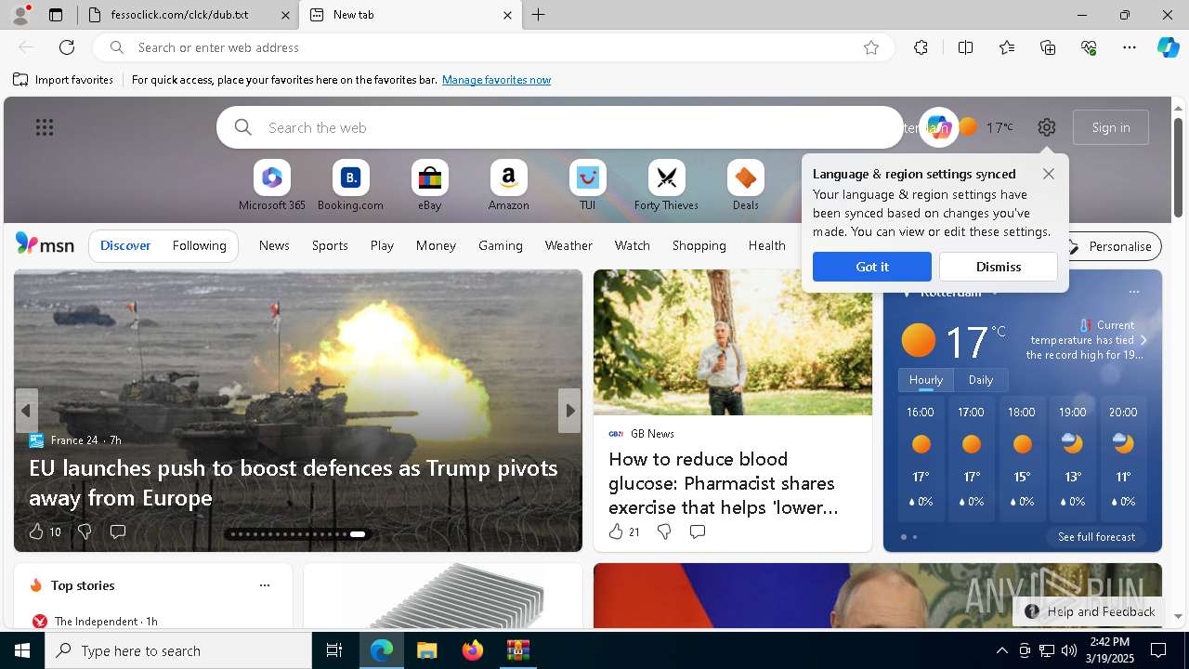Open the Gaming category
The image size is (1189, 669).
501,245
